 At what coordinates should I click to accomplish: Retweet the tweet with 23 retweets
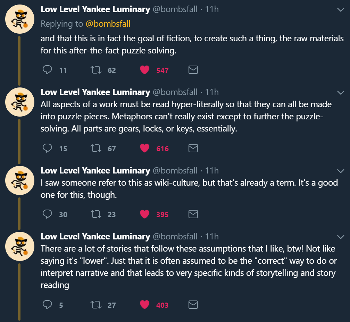tap(95, 214)
